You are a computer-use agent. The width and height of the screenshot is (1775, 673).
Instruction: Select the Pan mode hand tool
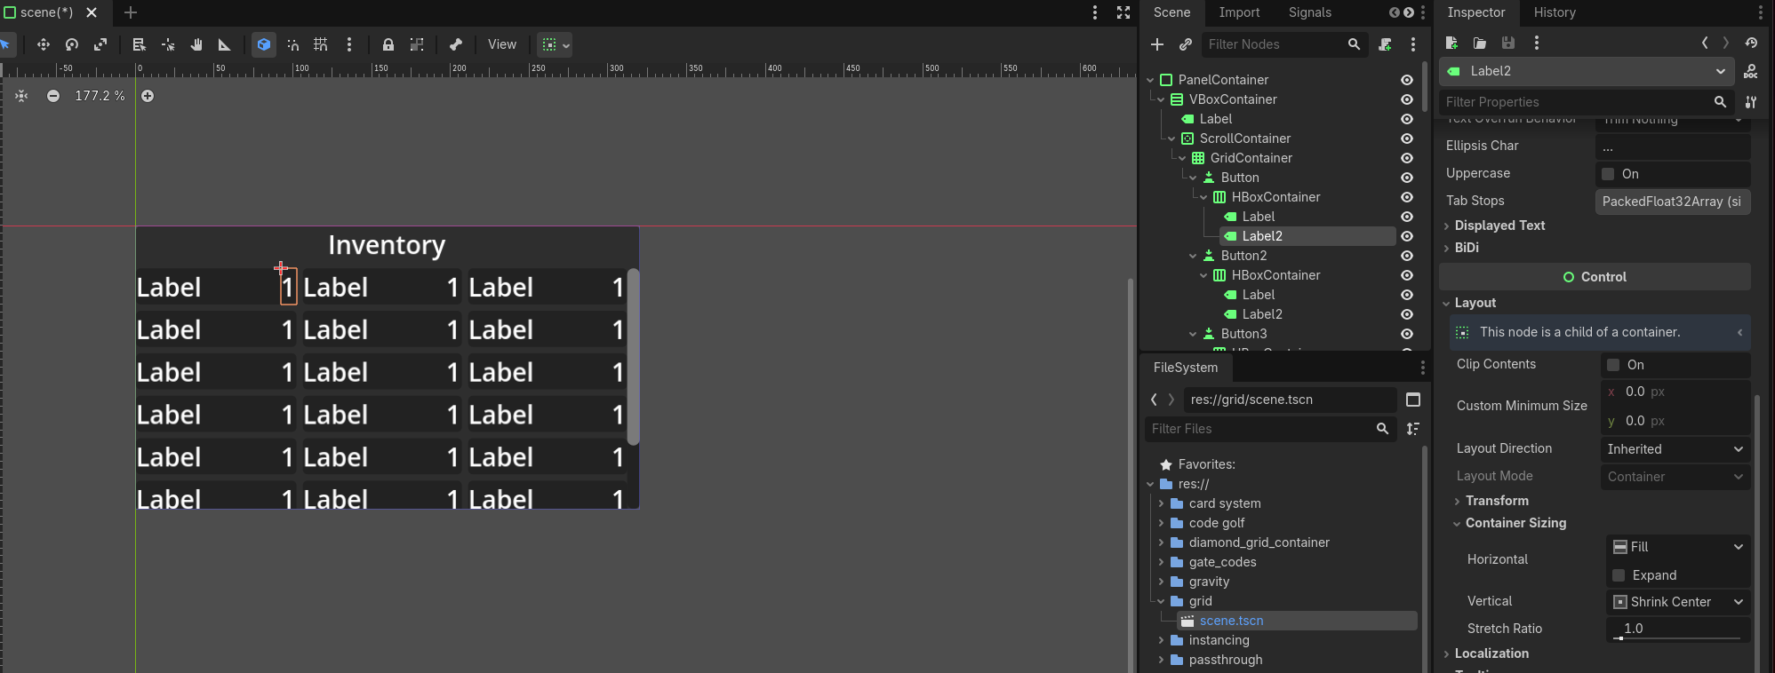coord(196,44)
